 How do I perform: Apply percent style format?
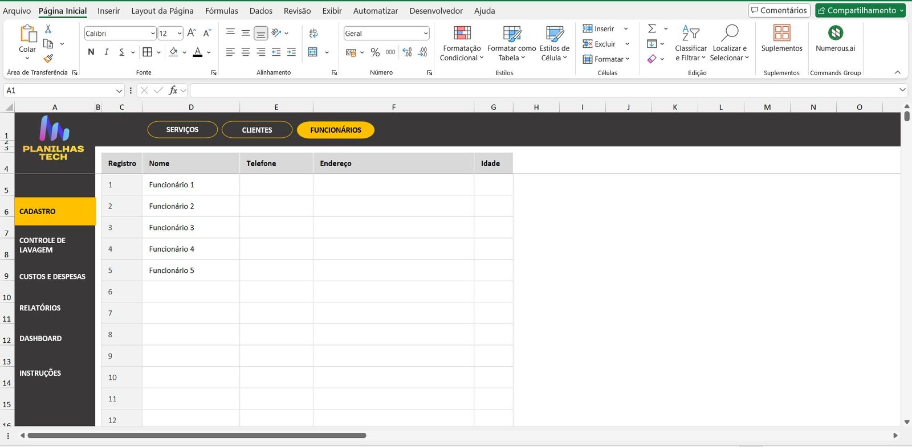tap(375, 52)
